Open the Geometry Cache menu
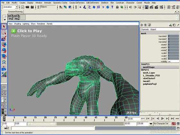 tap(60, 3)
